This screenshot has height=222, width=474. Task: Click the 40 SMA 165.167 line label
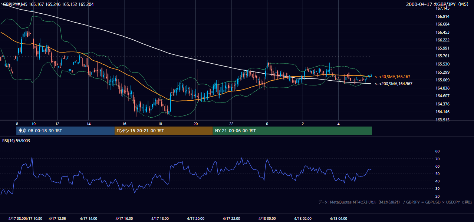(x=392, y=77)
